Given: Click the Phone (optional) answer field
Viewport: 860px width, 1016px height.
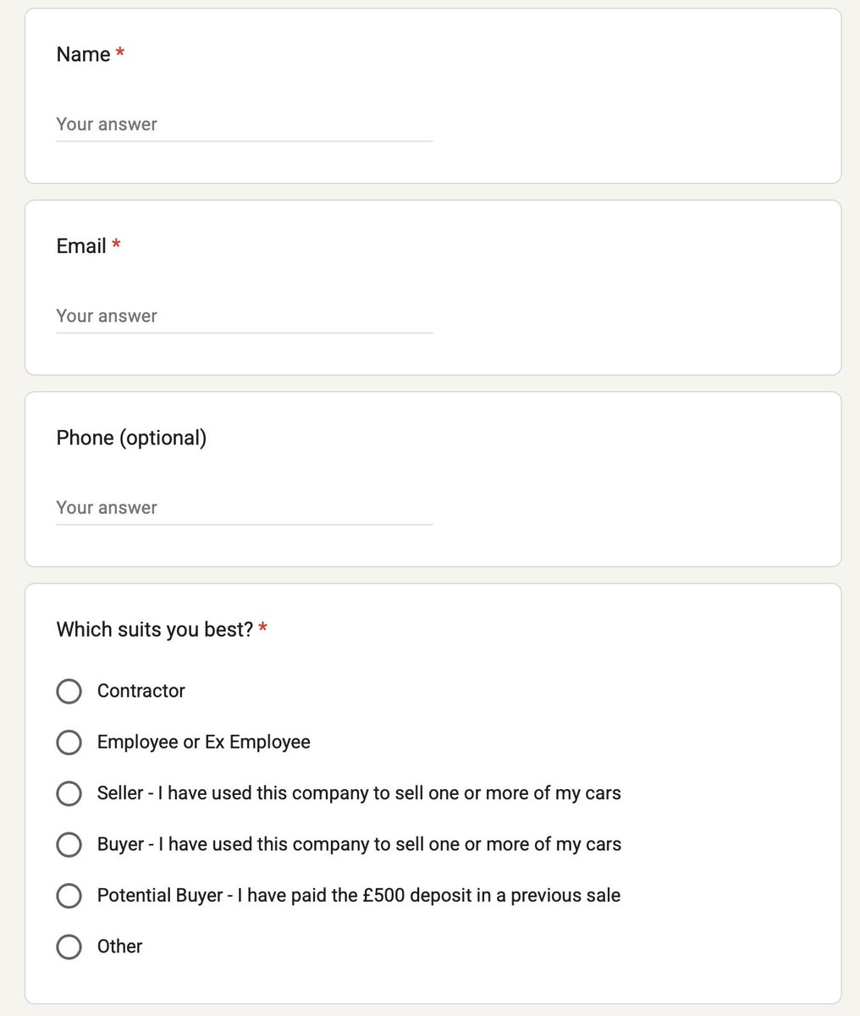Looking at the screenshot, I should pos(244,508).
